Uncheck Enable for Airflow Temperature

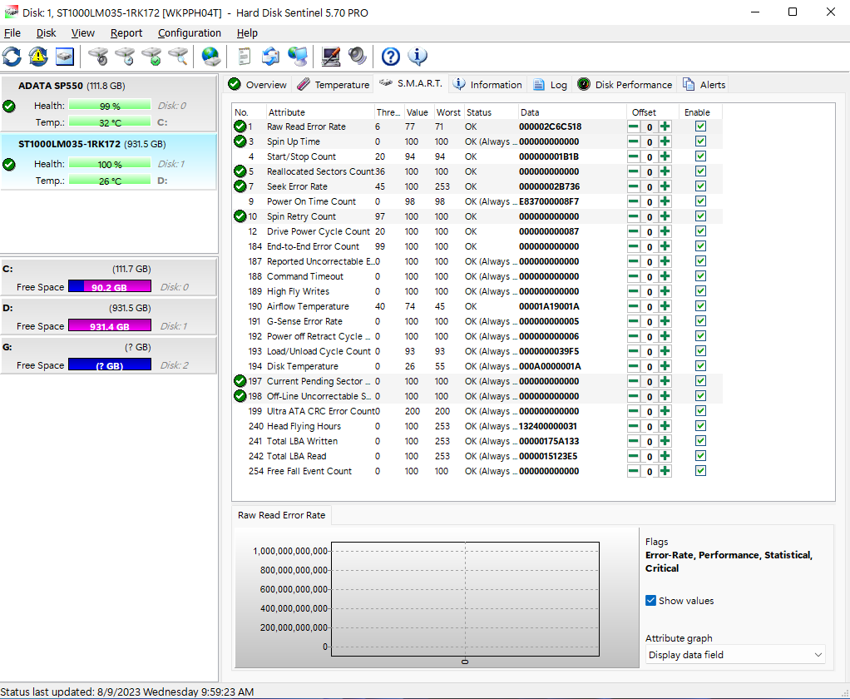click(700, 306)
